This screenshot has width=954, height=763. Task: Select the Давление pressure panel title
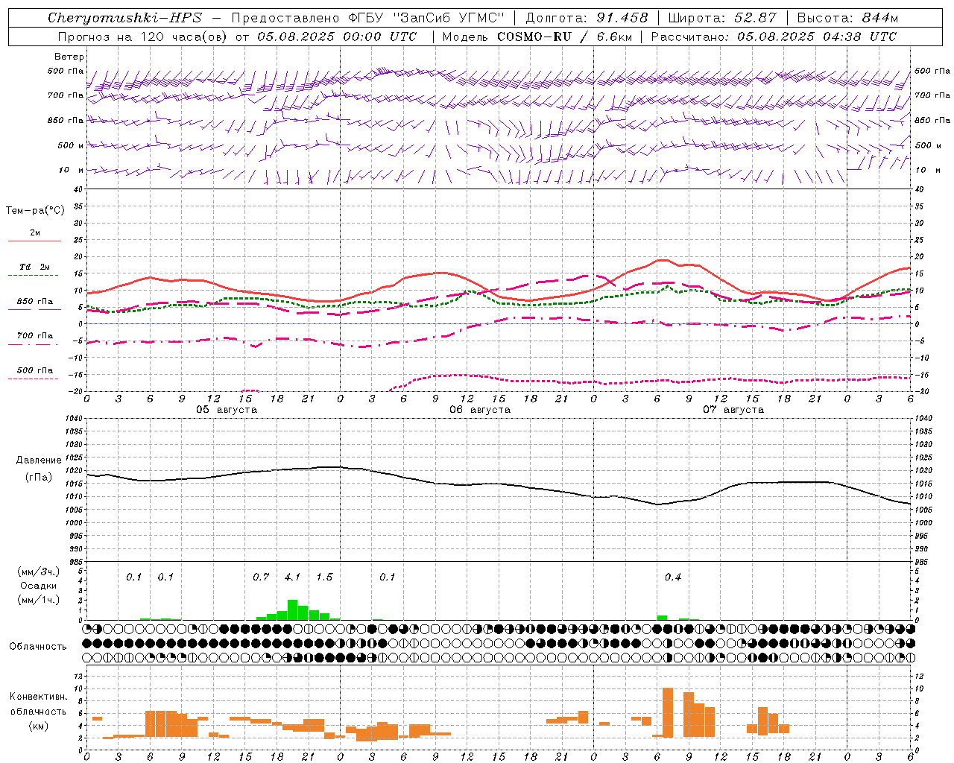[39, 460]
